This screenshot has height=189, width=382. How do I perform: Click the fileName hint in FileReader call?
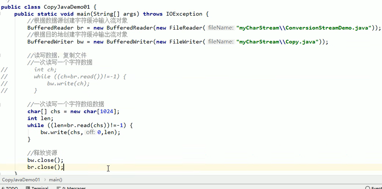pyautogui.click(x=221, y=28)
